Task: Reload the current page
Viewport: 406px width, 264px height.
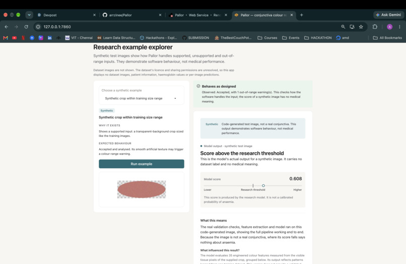Action: tap(26, 27)
